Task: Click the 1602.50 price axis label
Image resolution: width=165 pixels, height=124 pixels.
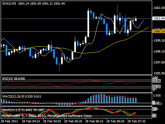Action: (159, 8)
